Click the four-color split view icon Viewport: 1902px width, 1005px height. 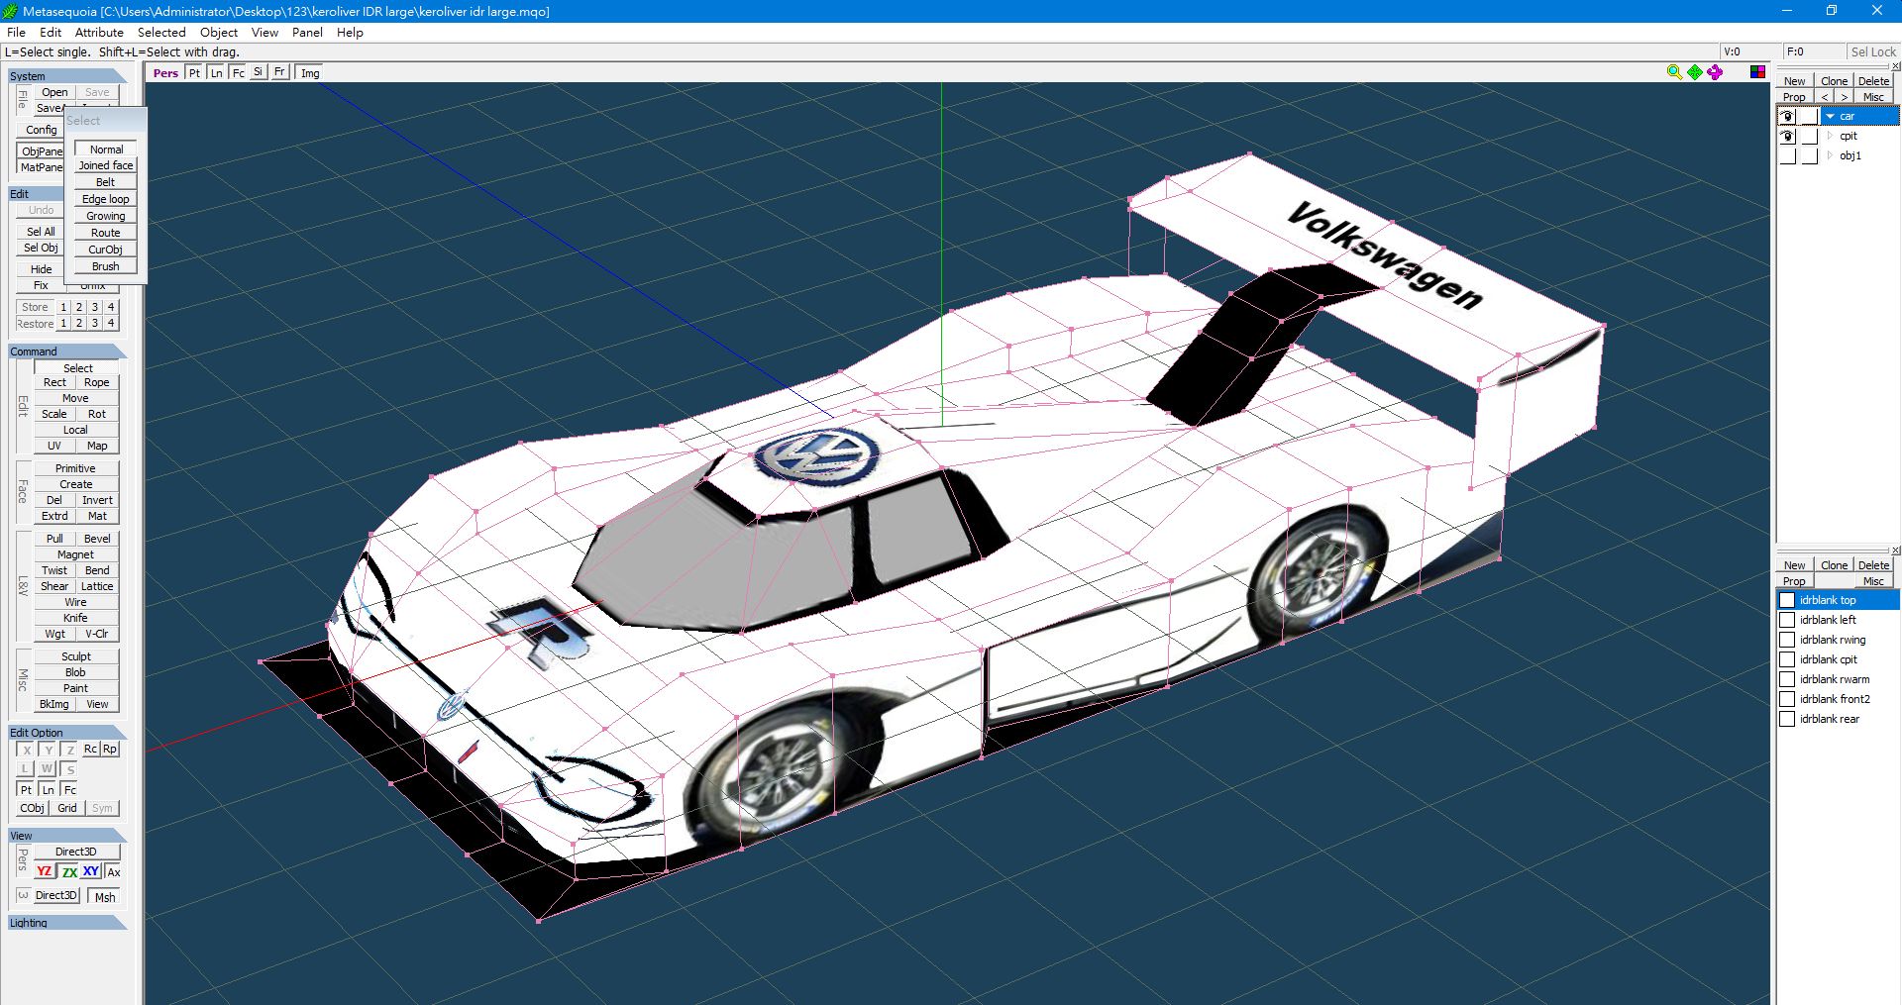(1757, 72)
